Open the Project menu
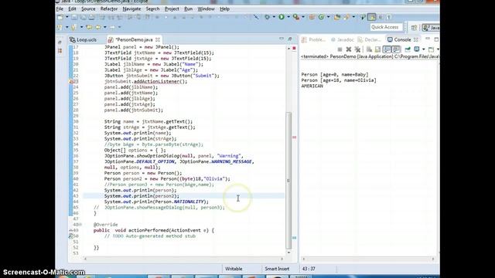 tap(172, 8)
